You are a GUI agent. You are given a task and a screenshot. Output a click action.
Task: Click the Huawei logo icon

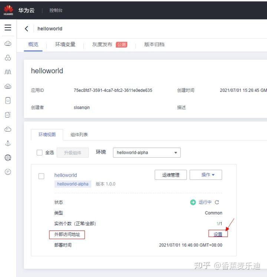8,10
